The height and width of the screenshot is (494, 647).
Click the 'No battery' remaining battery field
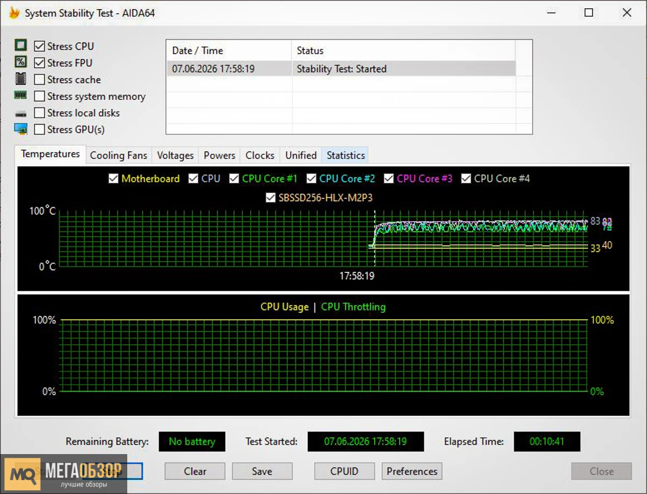point(192,442)
